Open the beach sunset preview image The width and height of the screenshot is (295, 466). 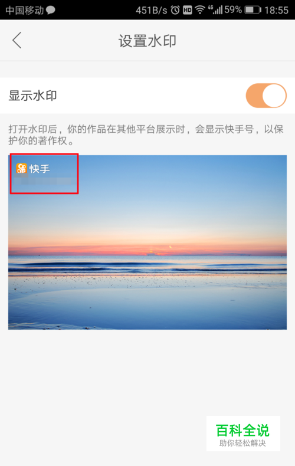pyautogui.click(x=147, y=242)
